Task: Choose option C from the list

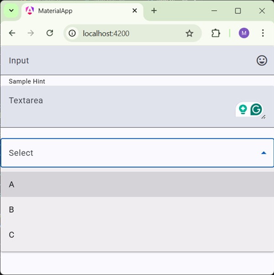Action: [137, 235]
